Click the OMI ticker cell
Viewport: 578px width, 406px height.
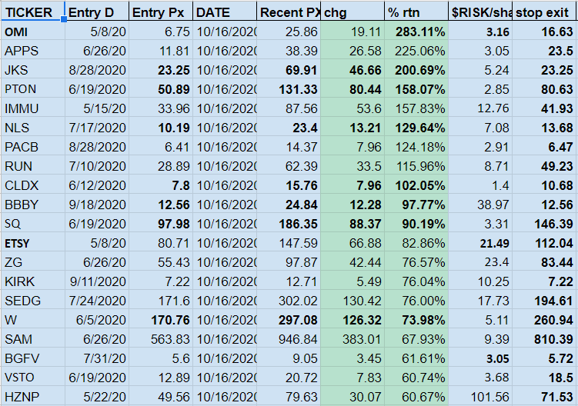[x=32, y=32]
